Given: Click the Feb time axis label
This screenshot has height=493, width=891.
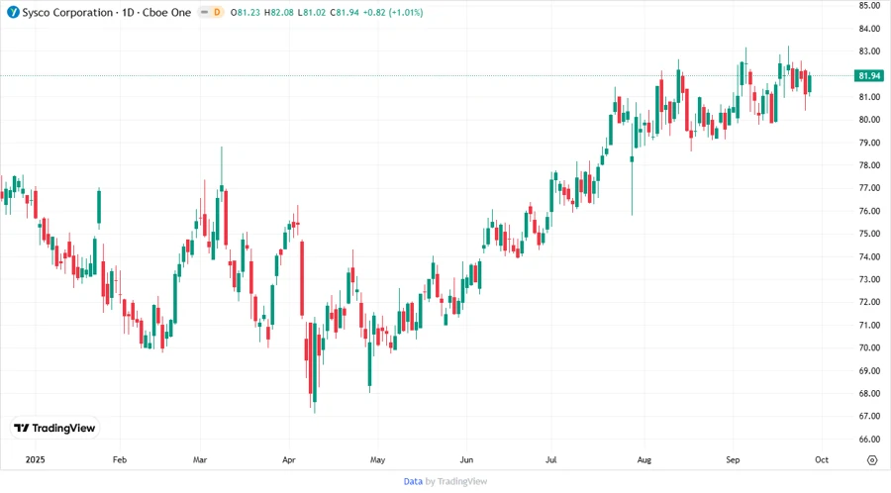Looking at the screenshot, I should (x=120, y=459).
